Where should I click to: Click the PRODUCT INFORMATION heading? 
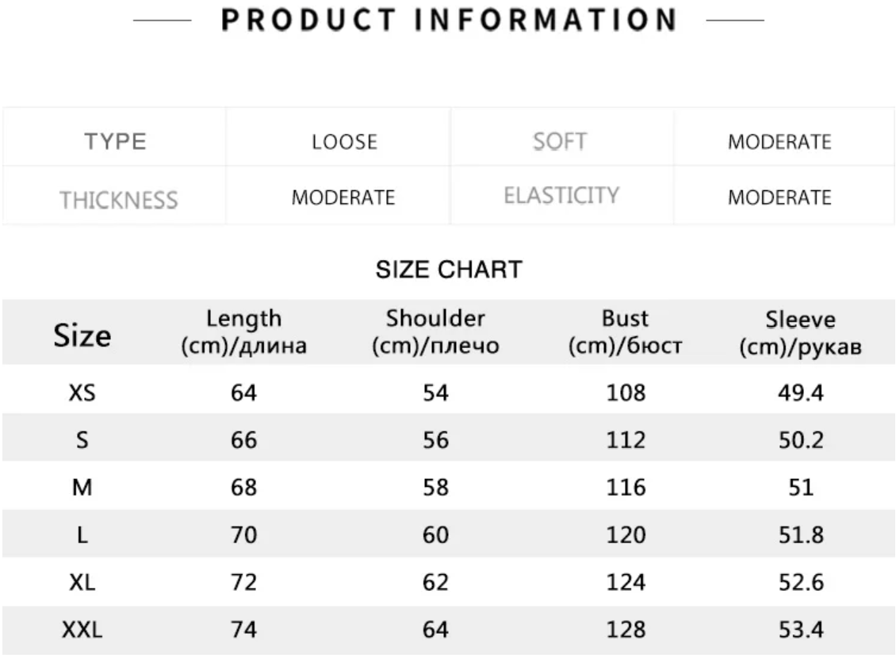pyautogui.click(x=449, y=20)
